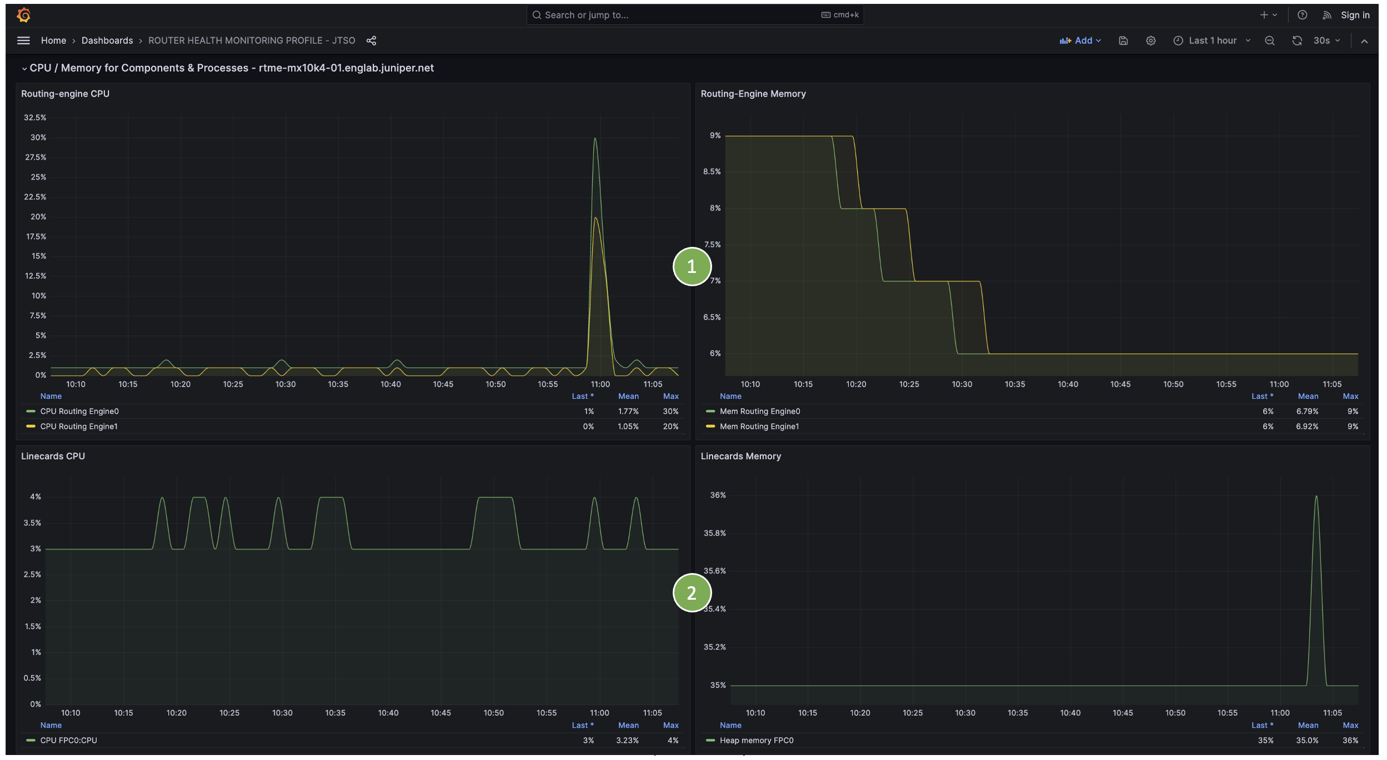Click the zoom out time range icon
Image resolution: width=1387 pixels, height=760 pixels.
point(1270,40)
